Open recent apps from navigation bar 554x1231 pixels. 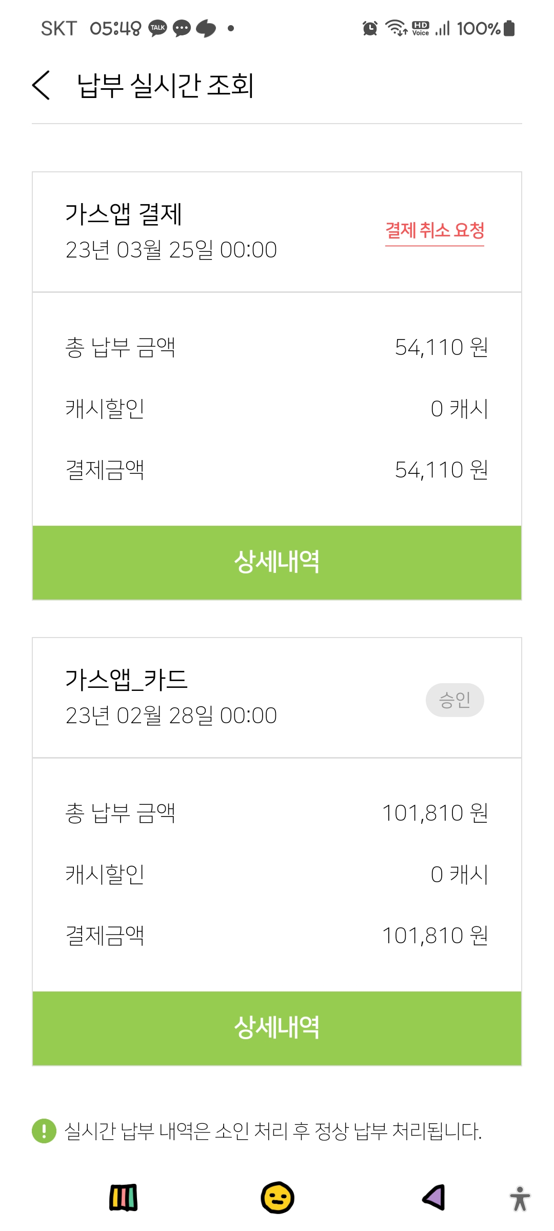[123, 1198]
